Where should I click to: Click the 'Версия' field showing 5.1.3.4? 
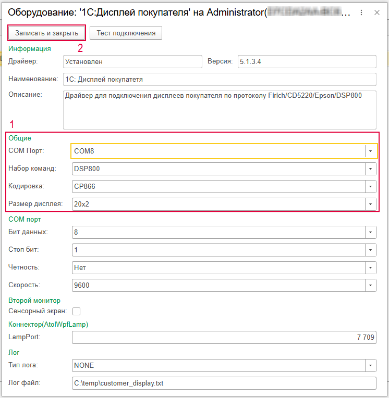tap(306, 61)
